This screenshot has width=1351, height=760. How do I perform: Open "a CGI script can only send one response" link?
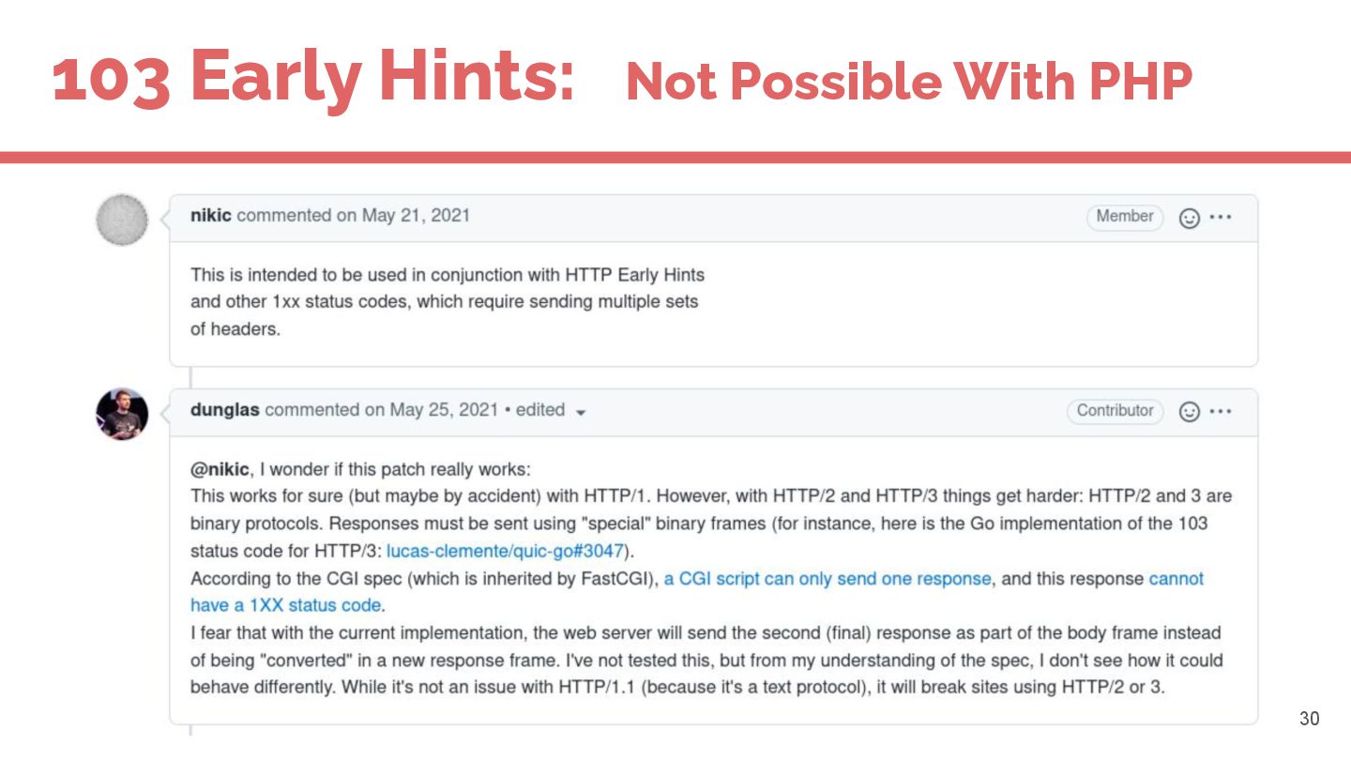[x=827, y=579]
